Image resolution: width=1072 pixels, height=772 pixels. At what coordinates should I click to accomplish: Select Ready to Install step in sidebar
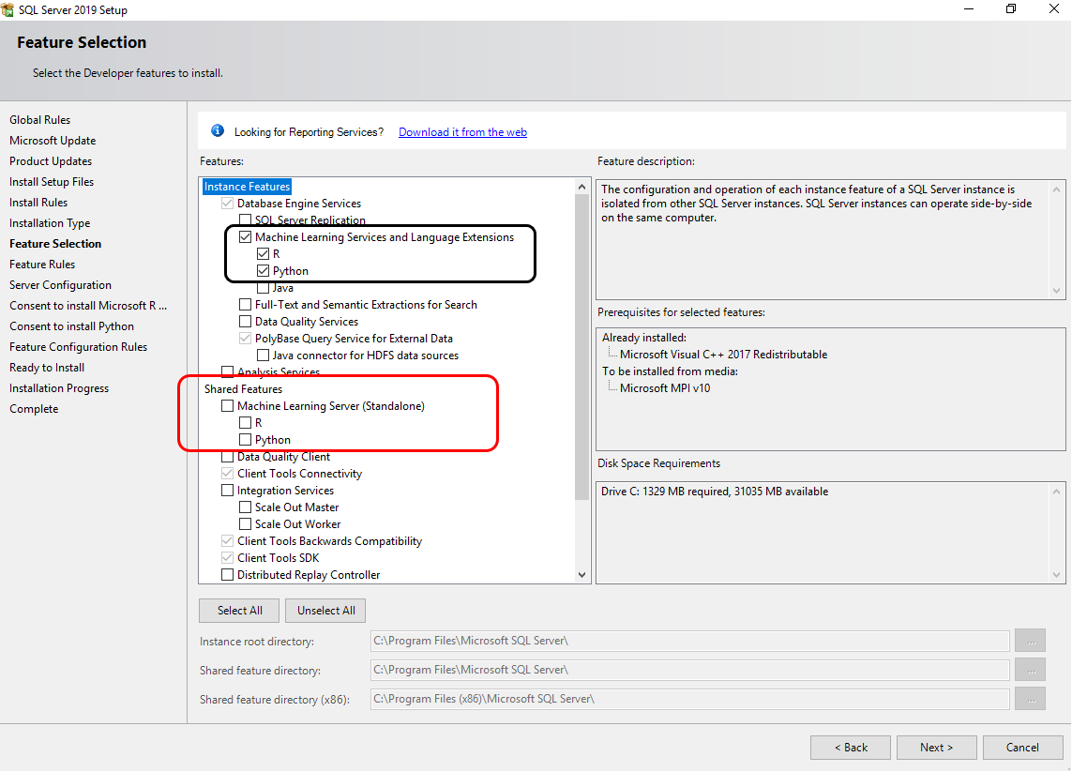47,368
